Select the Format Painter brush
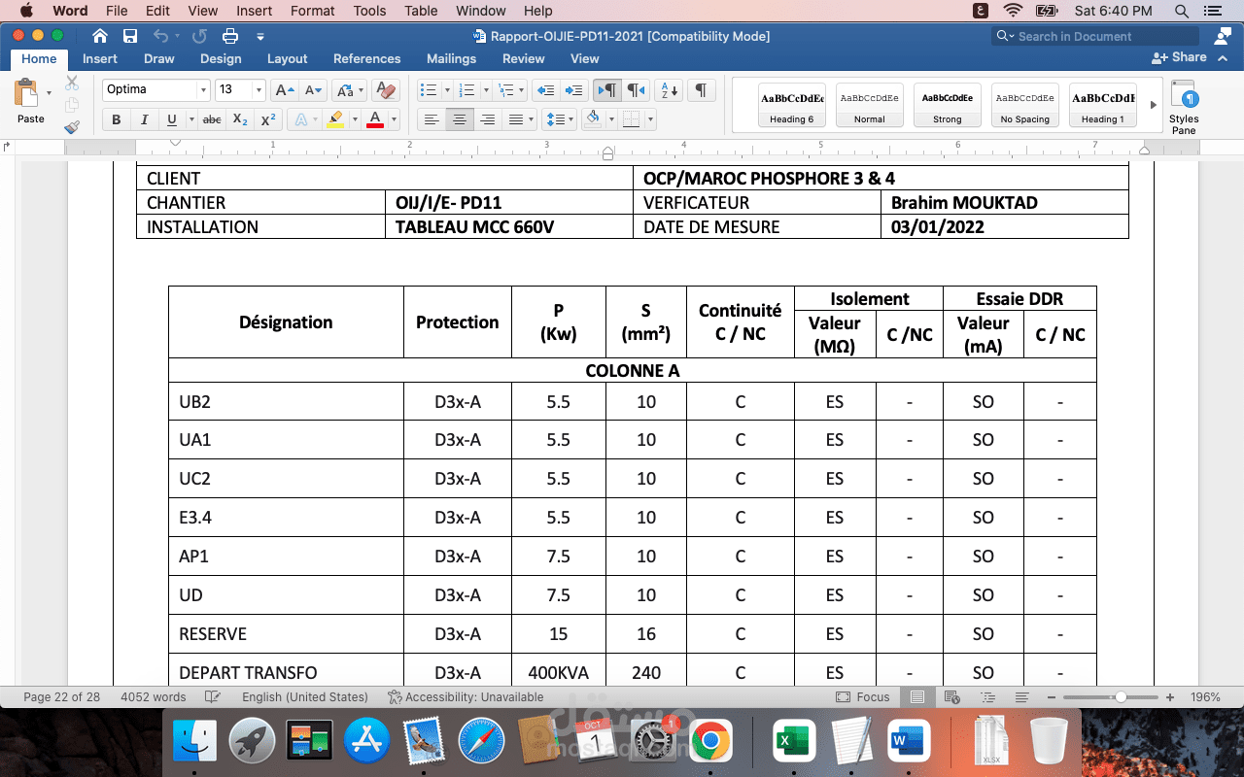This screenshot has width=1244, height=777. (x=72, y=126)
